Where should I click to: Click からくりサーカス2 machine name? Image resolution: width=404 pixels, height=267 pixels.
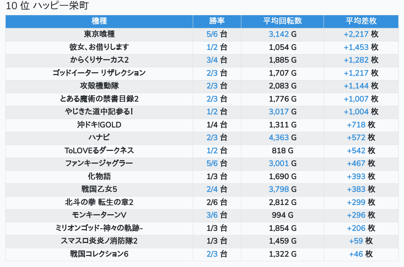pyautogui.click(x=99, y=60)
